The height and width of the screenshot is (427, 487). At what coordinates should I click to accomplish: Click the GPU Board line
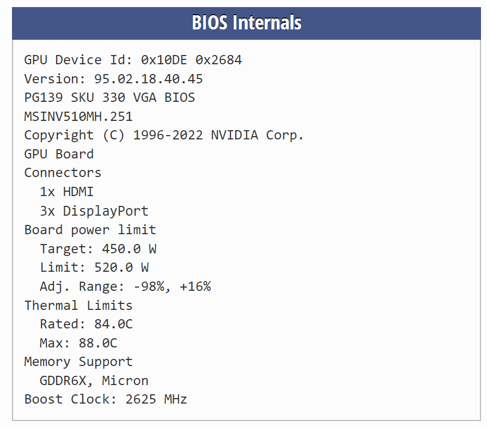point(59,154)
